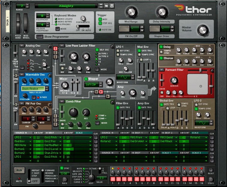The height and width of the screenshot is (187, 227).
Task: Save patch with the floppy disk icon
Action: (112, 6)
